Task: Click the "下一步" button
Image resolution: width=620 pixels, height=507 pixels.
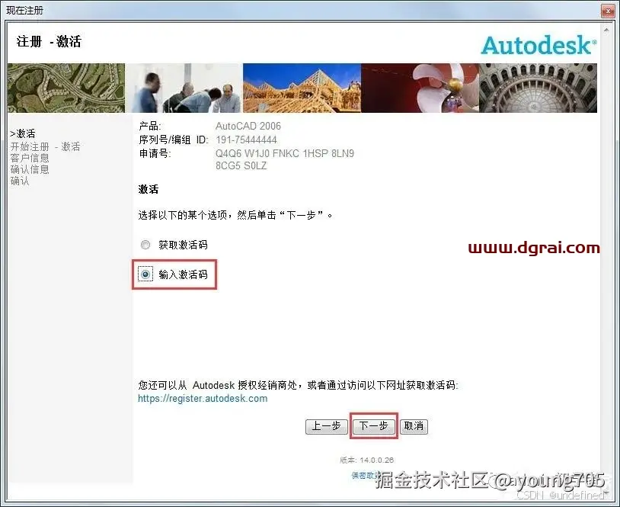Action: 373,427
